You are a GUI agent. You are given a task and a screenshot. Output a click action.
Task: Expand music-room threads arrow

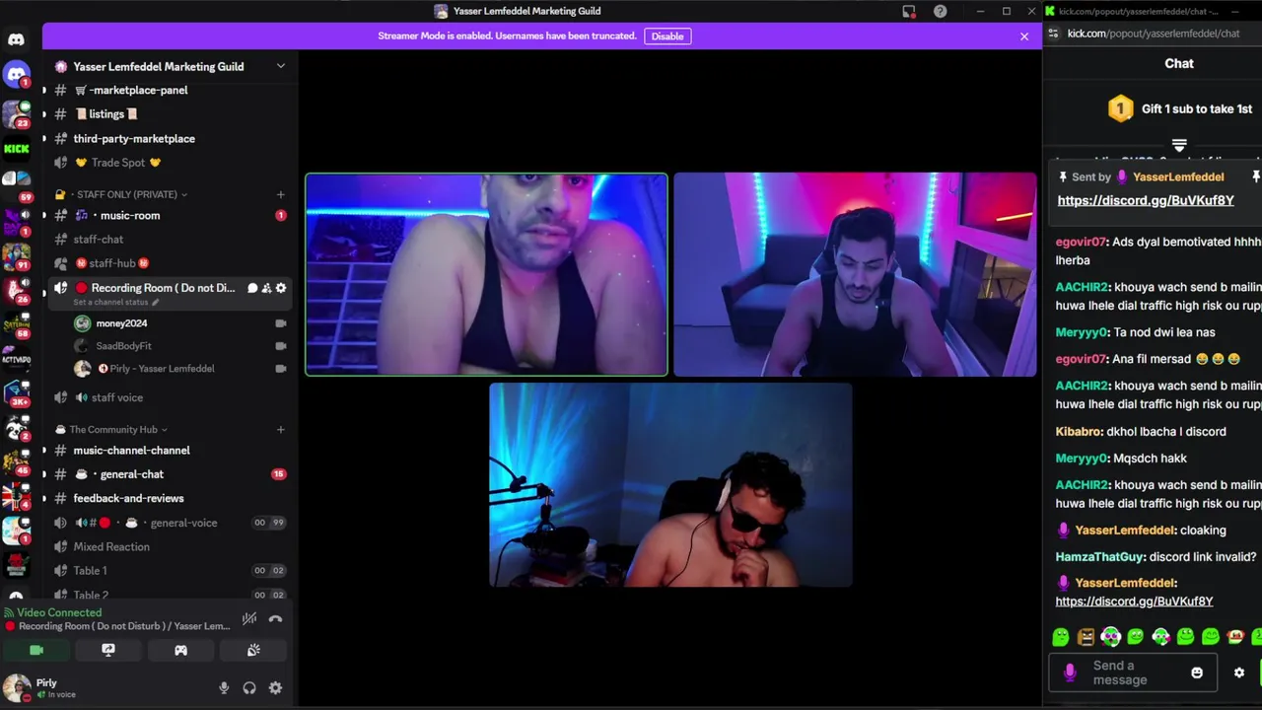point(43,216)
